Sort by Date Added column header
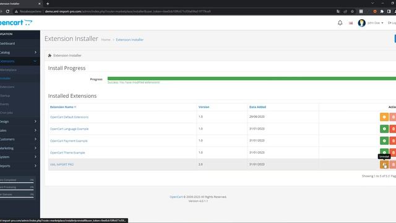Image resolution: width=396 pixels, height=223 pixels. tap(257, 107)
